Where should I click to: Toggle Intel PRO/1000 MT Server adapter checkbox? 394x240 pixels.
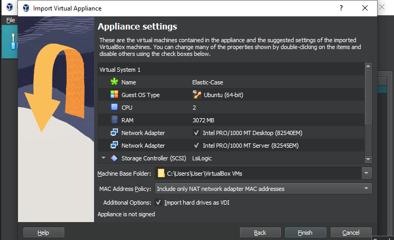pos(196,146)
